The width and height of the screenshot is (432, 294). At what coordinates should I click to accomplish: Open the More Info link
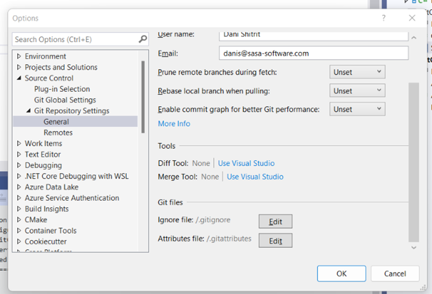click(x=174, y=123)
